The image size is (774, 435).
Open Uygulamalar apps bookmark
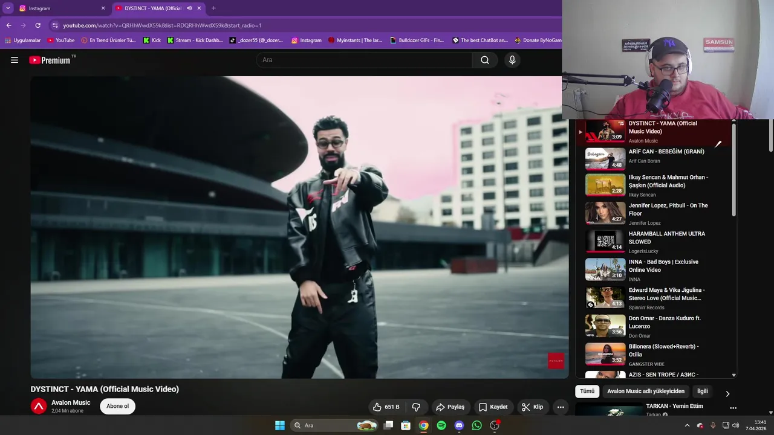[23, 40]
